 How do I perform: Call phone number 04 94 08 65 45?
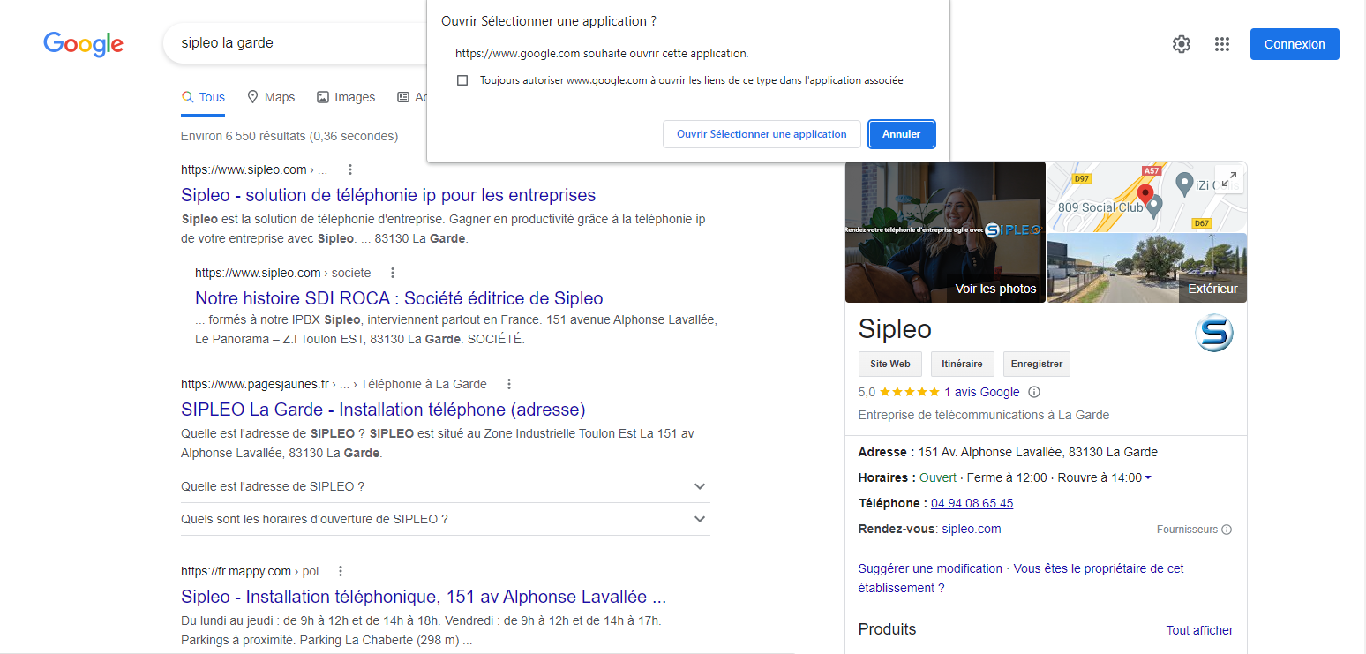click(972, 503)
